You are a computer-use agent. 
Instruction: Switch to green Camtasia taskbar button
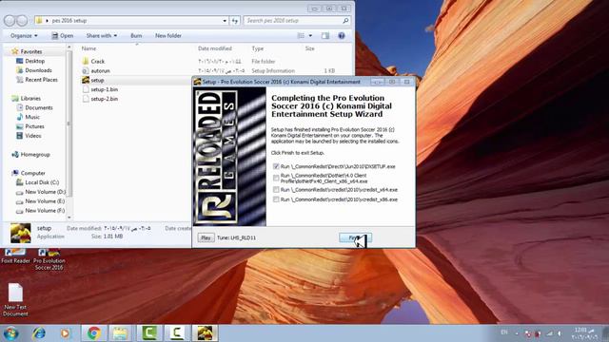(x=149, y=333)
